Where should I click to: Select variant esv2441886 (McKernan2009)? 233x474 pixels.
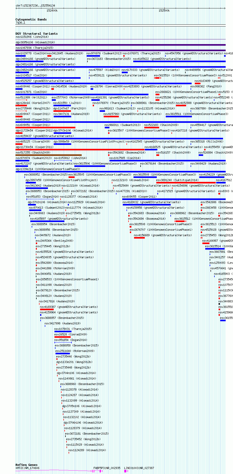(55, 268)
